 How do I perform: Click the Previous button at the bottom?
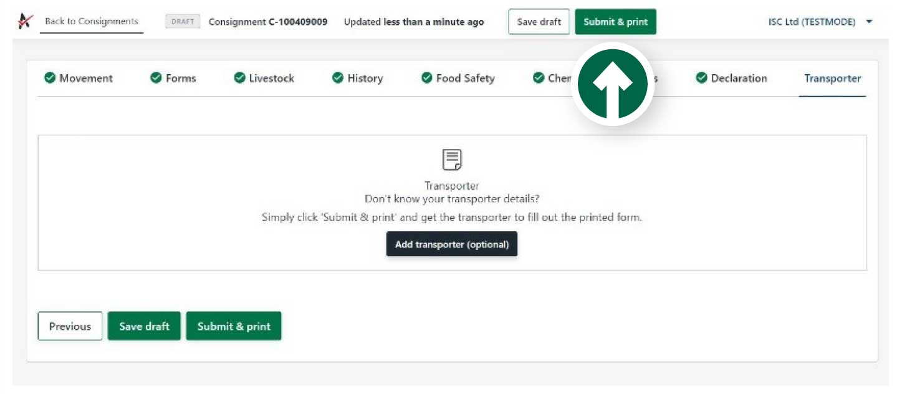[x=70, y=325]
